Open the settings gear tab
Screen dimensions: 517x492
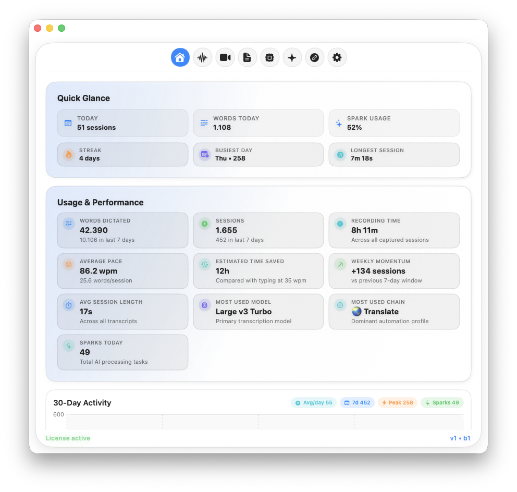337,57
